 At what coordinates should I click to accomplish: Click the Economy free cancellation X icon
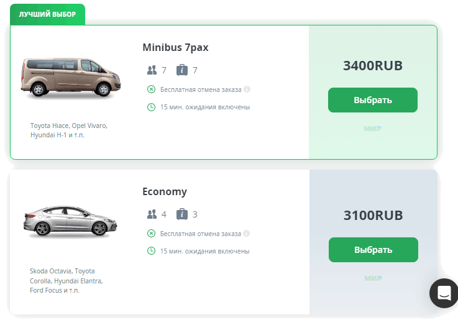[x=151, y=234]
